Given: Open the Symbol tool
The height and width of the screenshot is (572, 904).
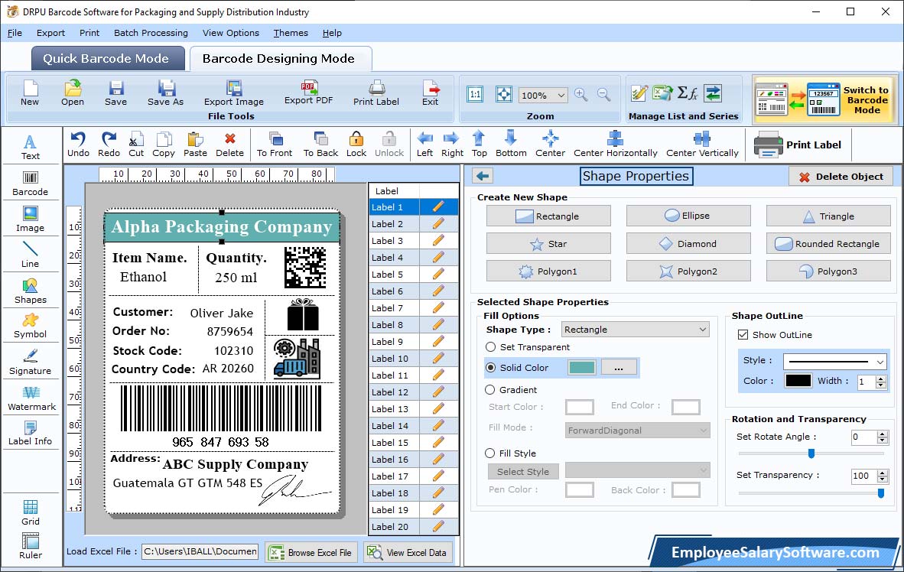Looking at the screenshot, I should click(30, 326).
